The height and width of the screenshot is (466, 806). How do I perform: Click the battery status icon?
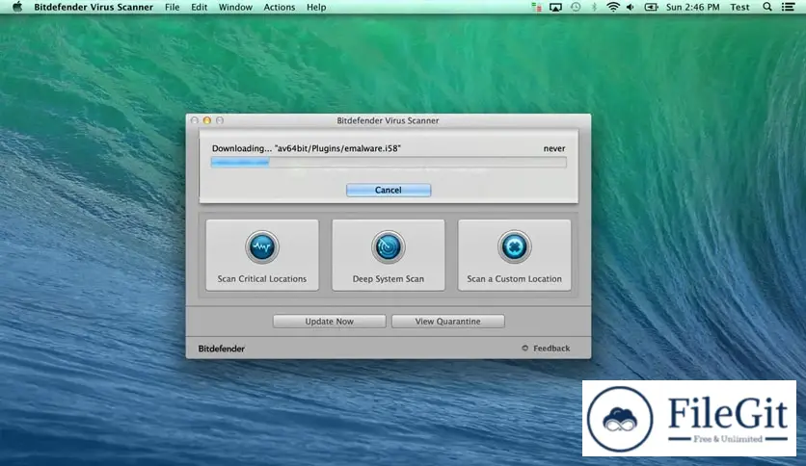click(651, 7)
